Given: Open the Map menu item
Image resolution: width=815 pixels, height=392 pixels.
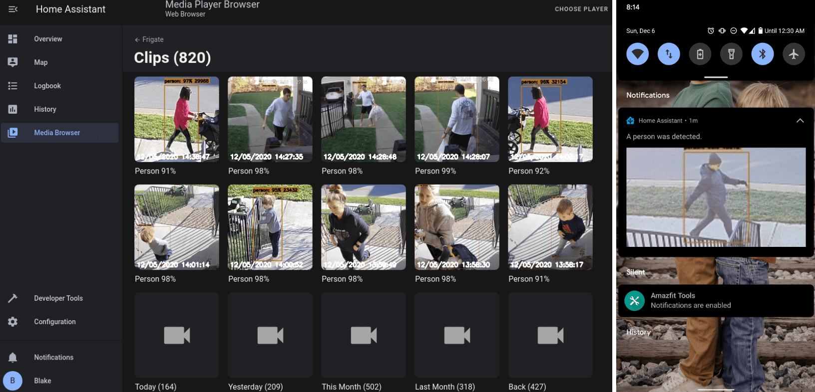Looking at the screenshot, I should 41,62.
